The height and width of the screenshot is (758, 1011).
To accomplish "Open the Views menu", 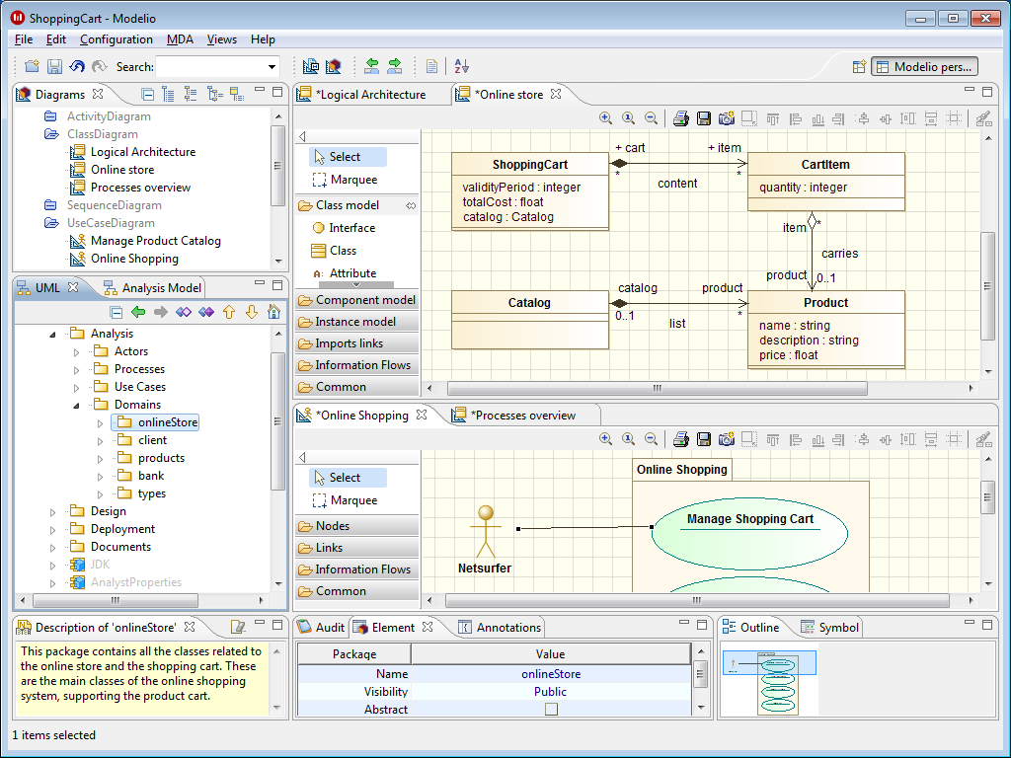I will click(222, 39).
